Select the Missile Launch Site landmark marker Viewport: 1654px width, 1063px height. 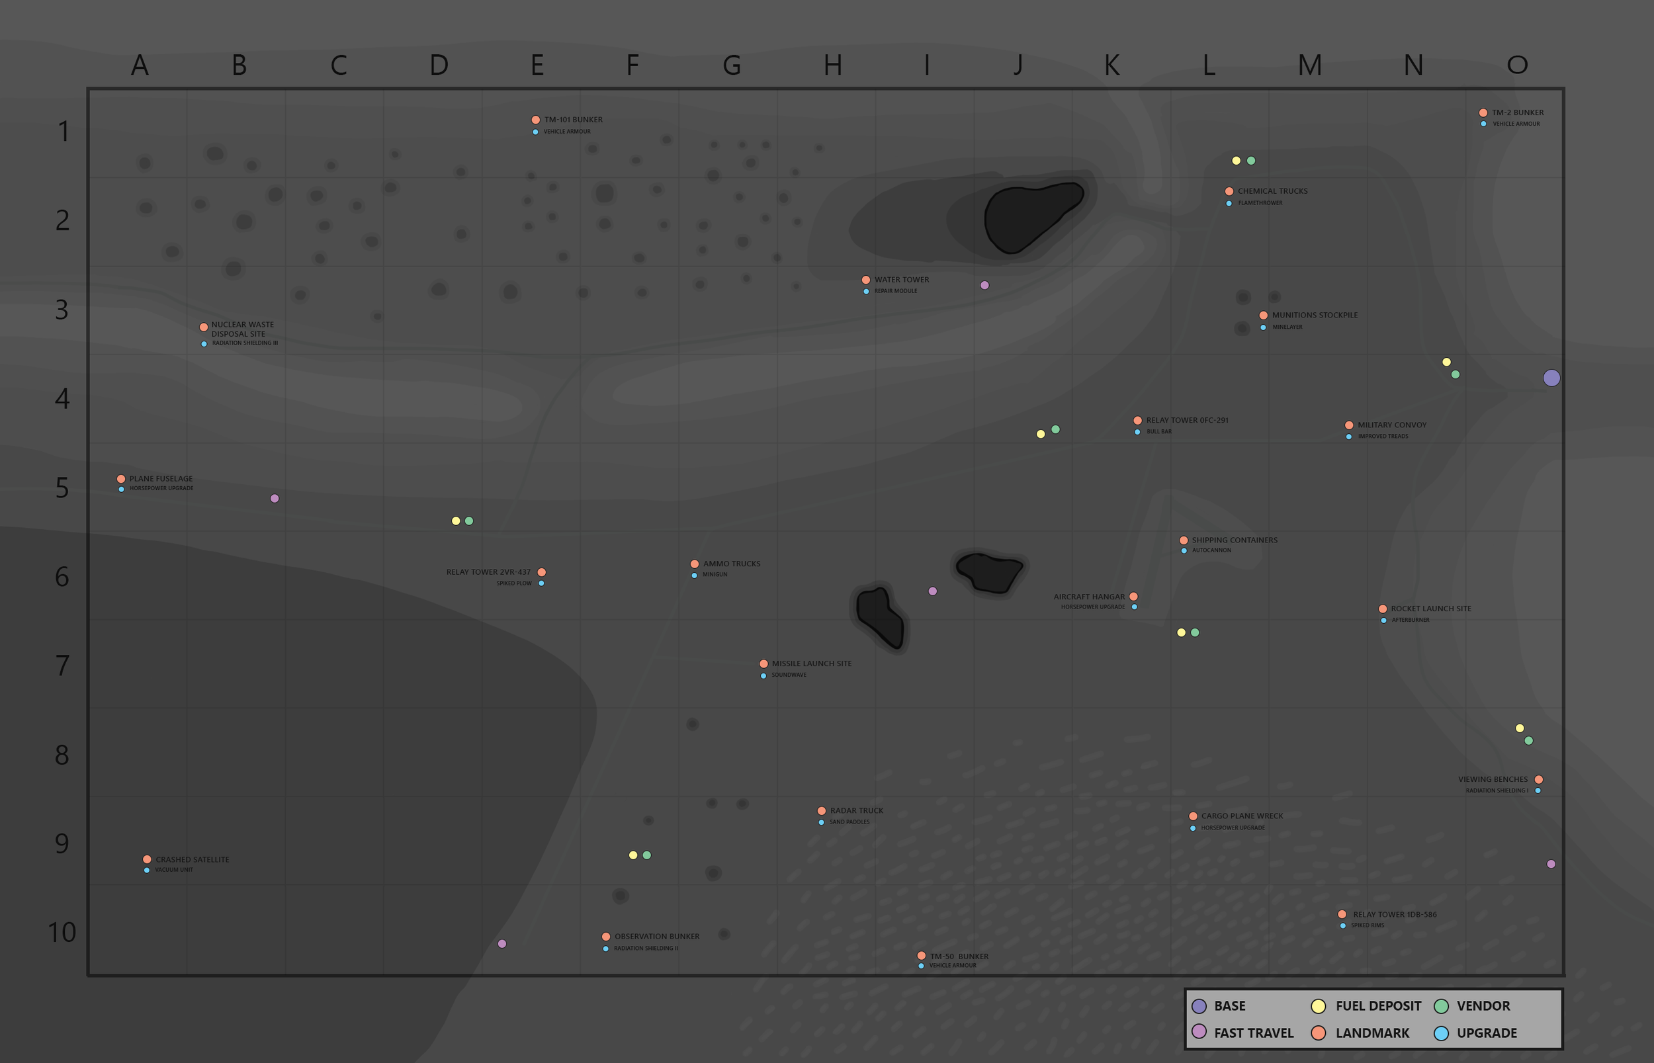click(763, 664)
